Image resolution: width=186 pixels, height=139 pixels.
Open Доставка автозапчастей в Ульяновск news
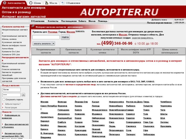tap(15, 126)
